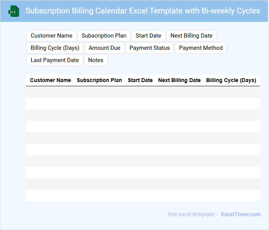The height and width of the screenshot is (230, 269).
Task: Click the Start Date tag
Action: [x=148, y=36]
